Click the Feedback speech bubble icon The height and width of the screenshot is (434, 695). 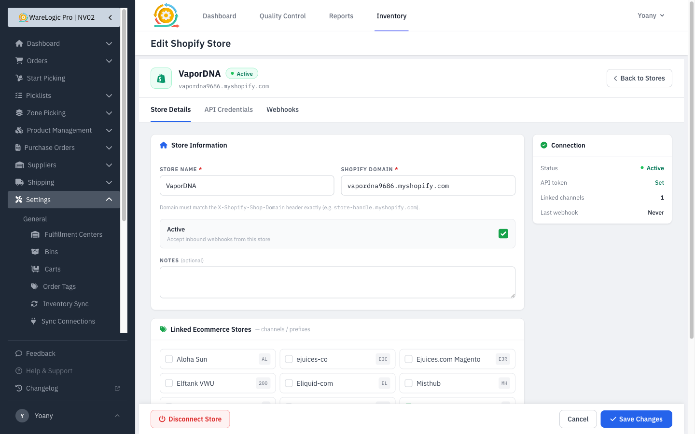click(x=19, y=353)
